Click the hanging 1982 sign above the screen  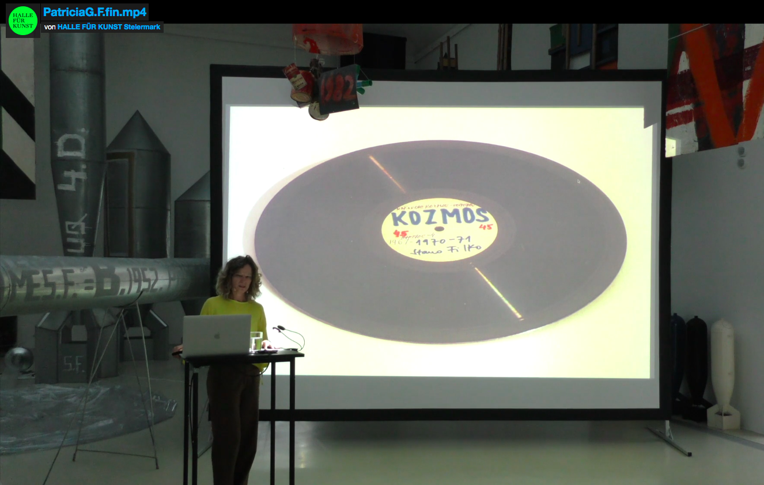338,89
